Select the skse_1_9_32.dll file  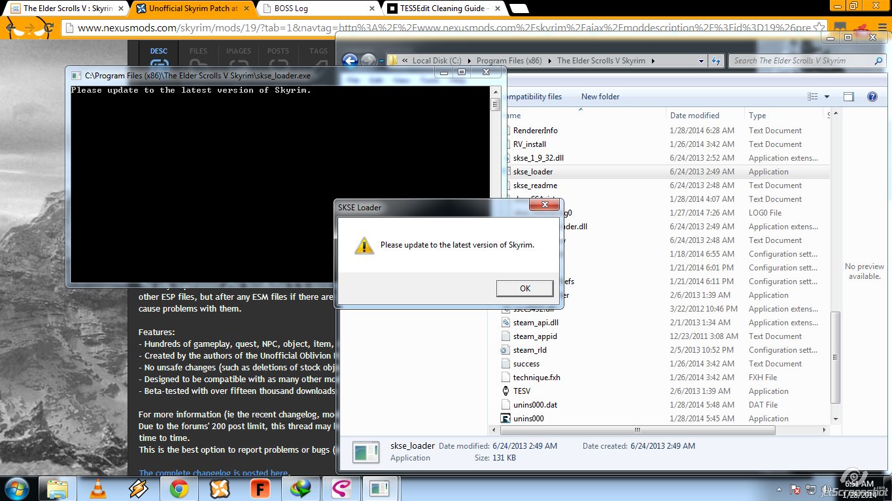tap(538, 158)
